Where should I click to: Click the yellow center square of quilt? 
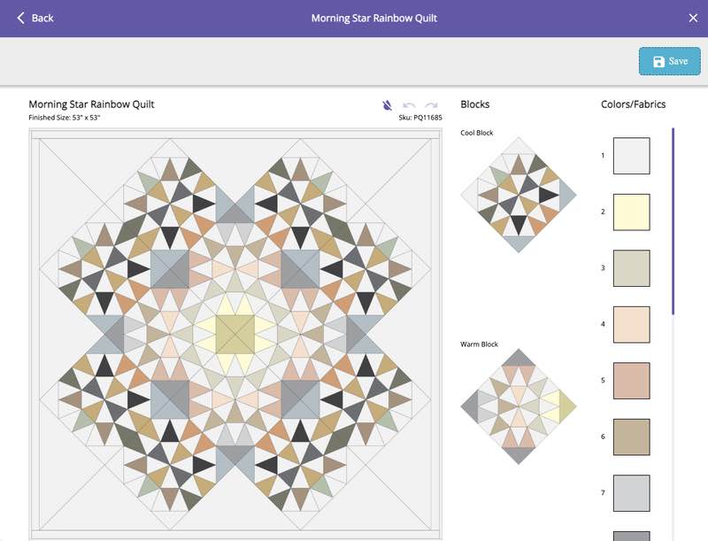pyautogui.click(x=235, y=334)
